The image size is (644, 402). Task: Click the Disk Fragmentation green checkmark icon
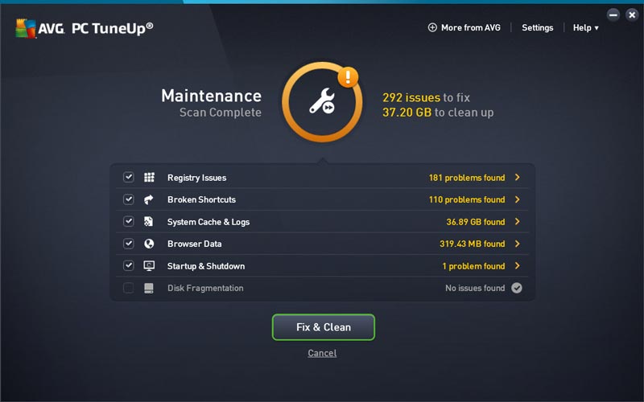tap(517, 288)
